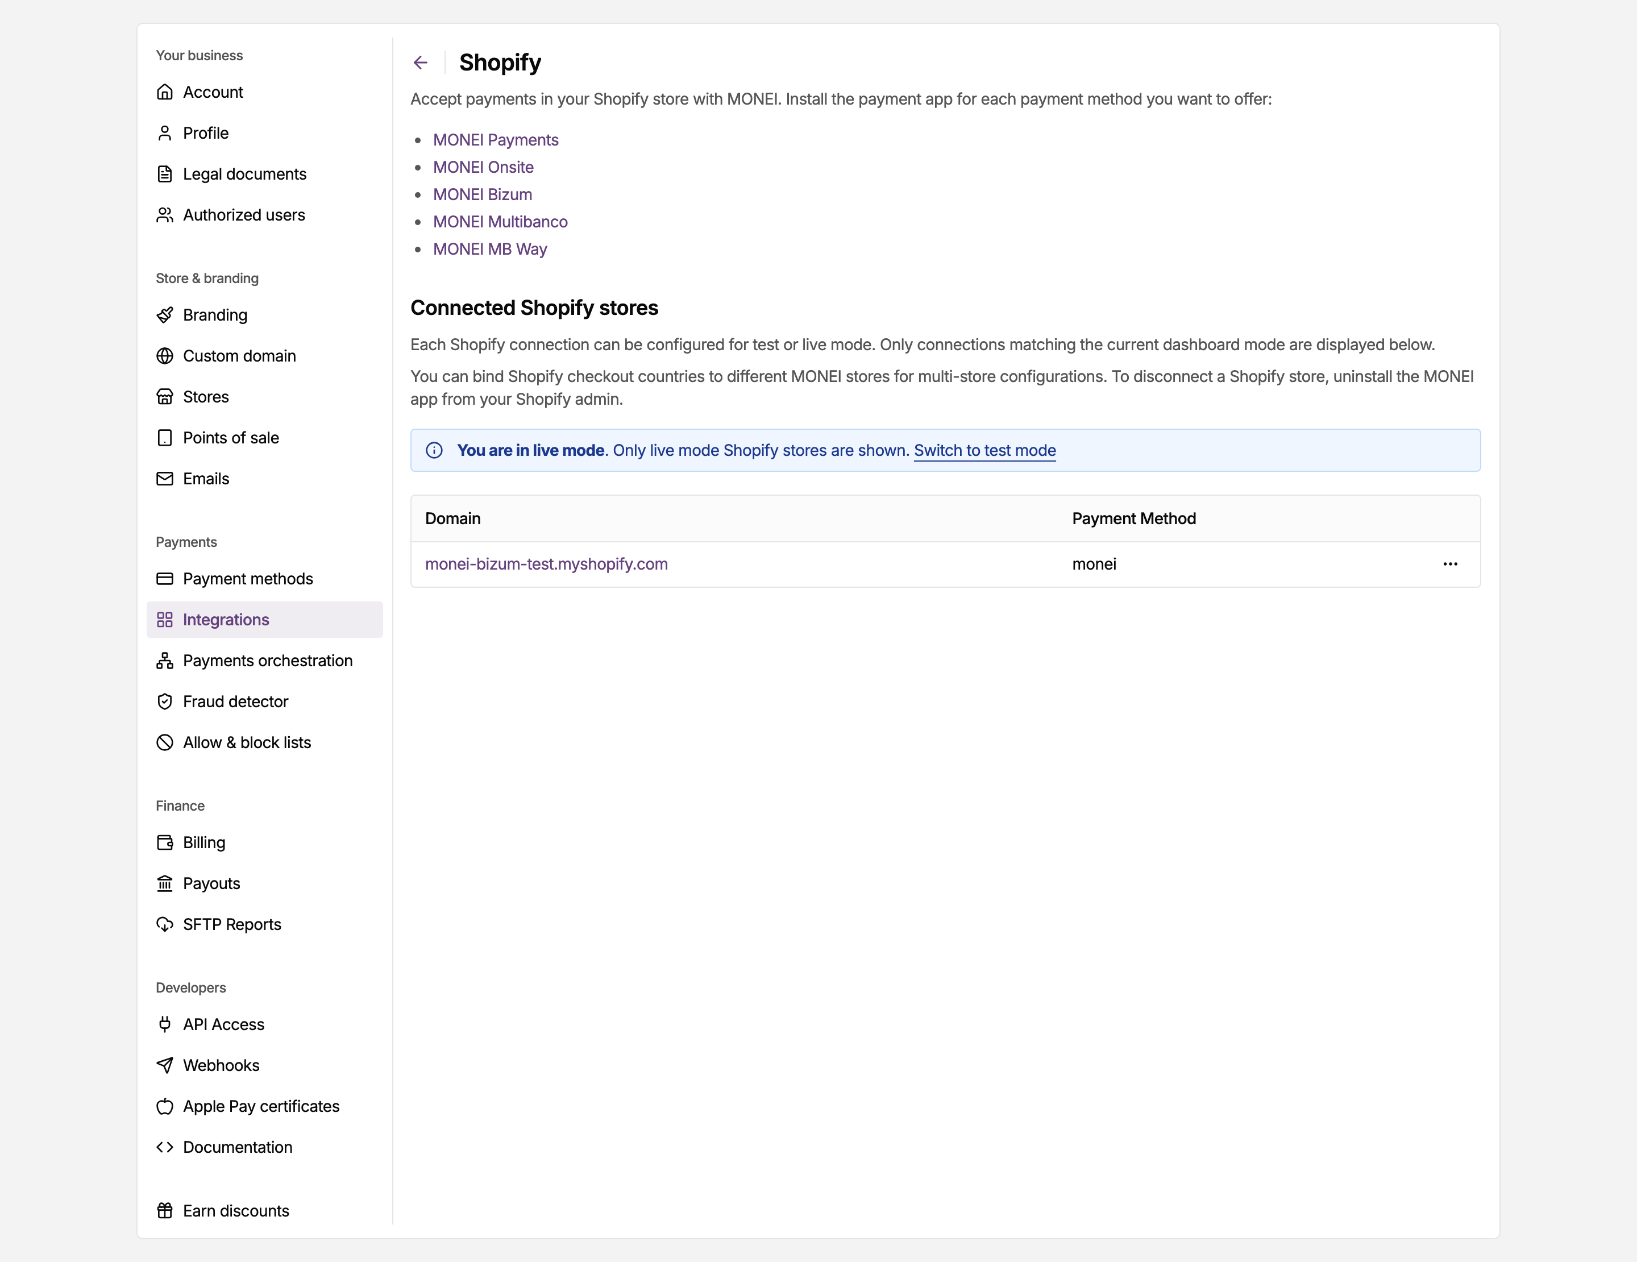Viewport: 1637px width, 1262px height.
Task: Navigate to Fraud detector
Action: [x=264, y=701]
